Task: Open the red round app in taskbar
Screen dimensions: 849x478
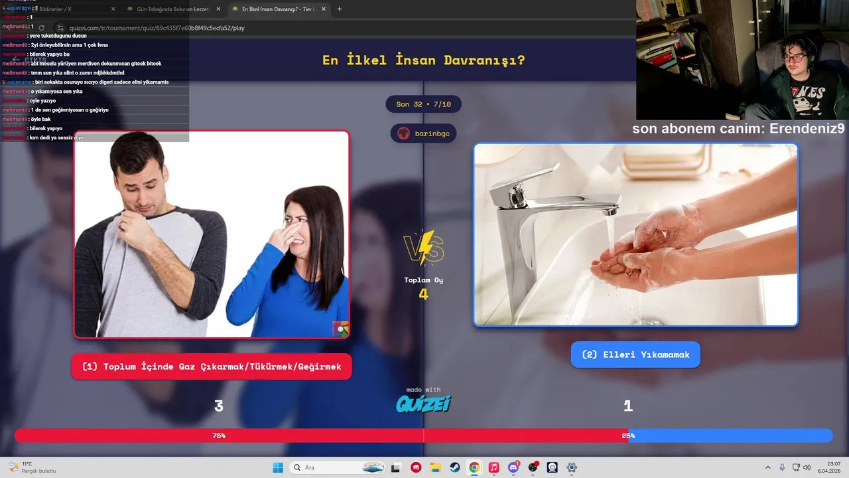Action: pos(416,467)
